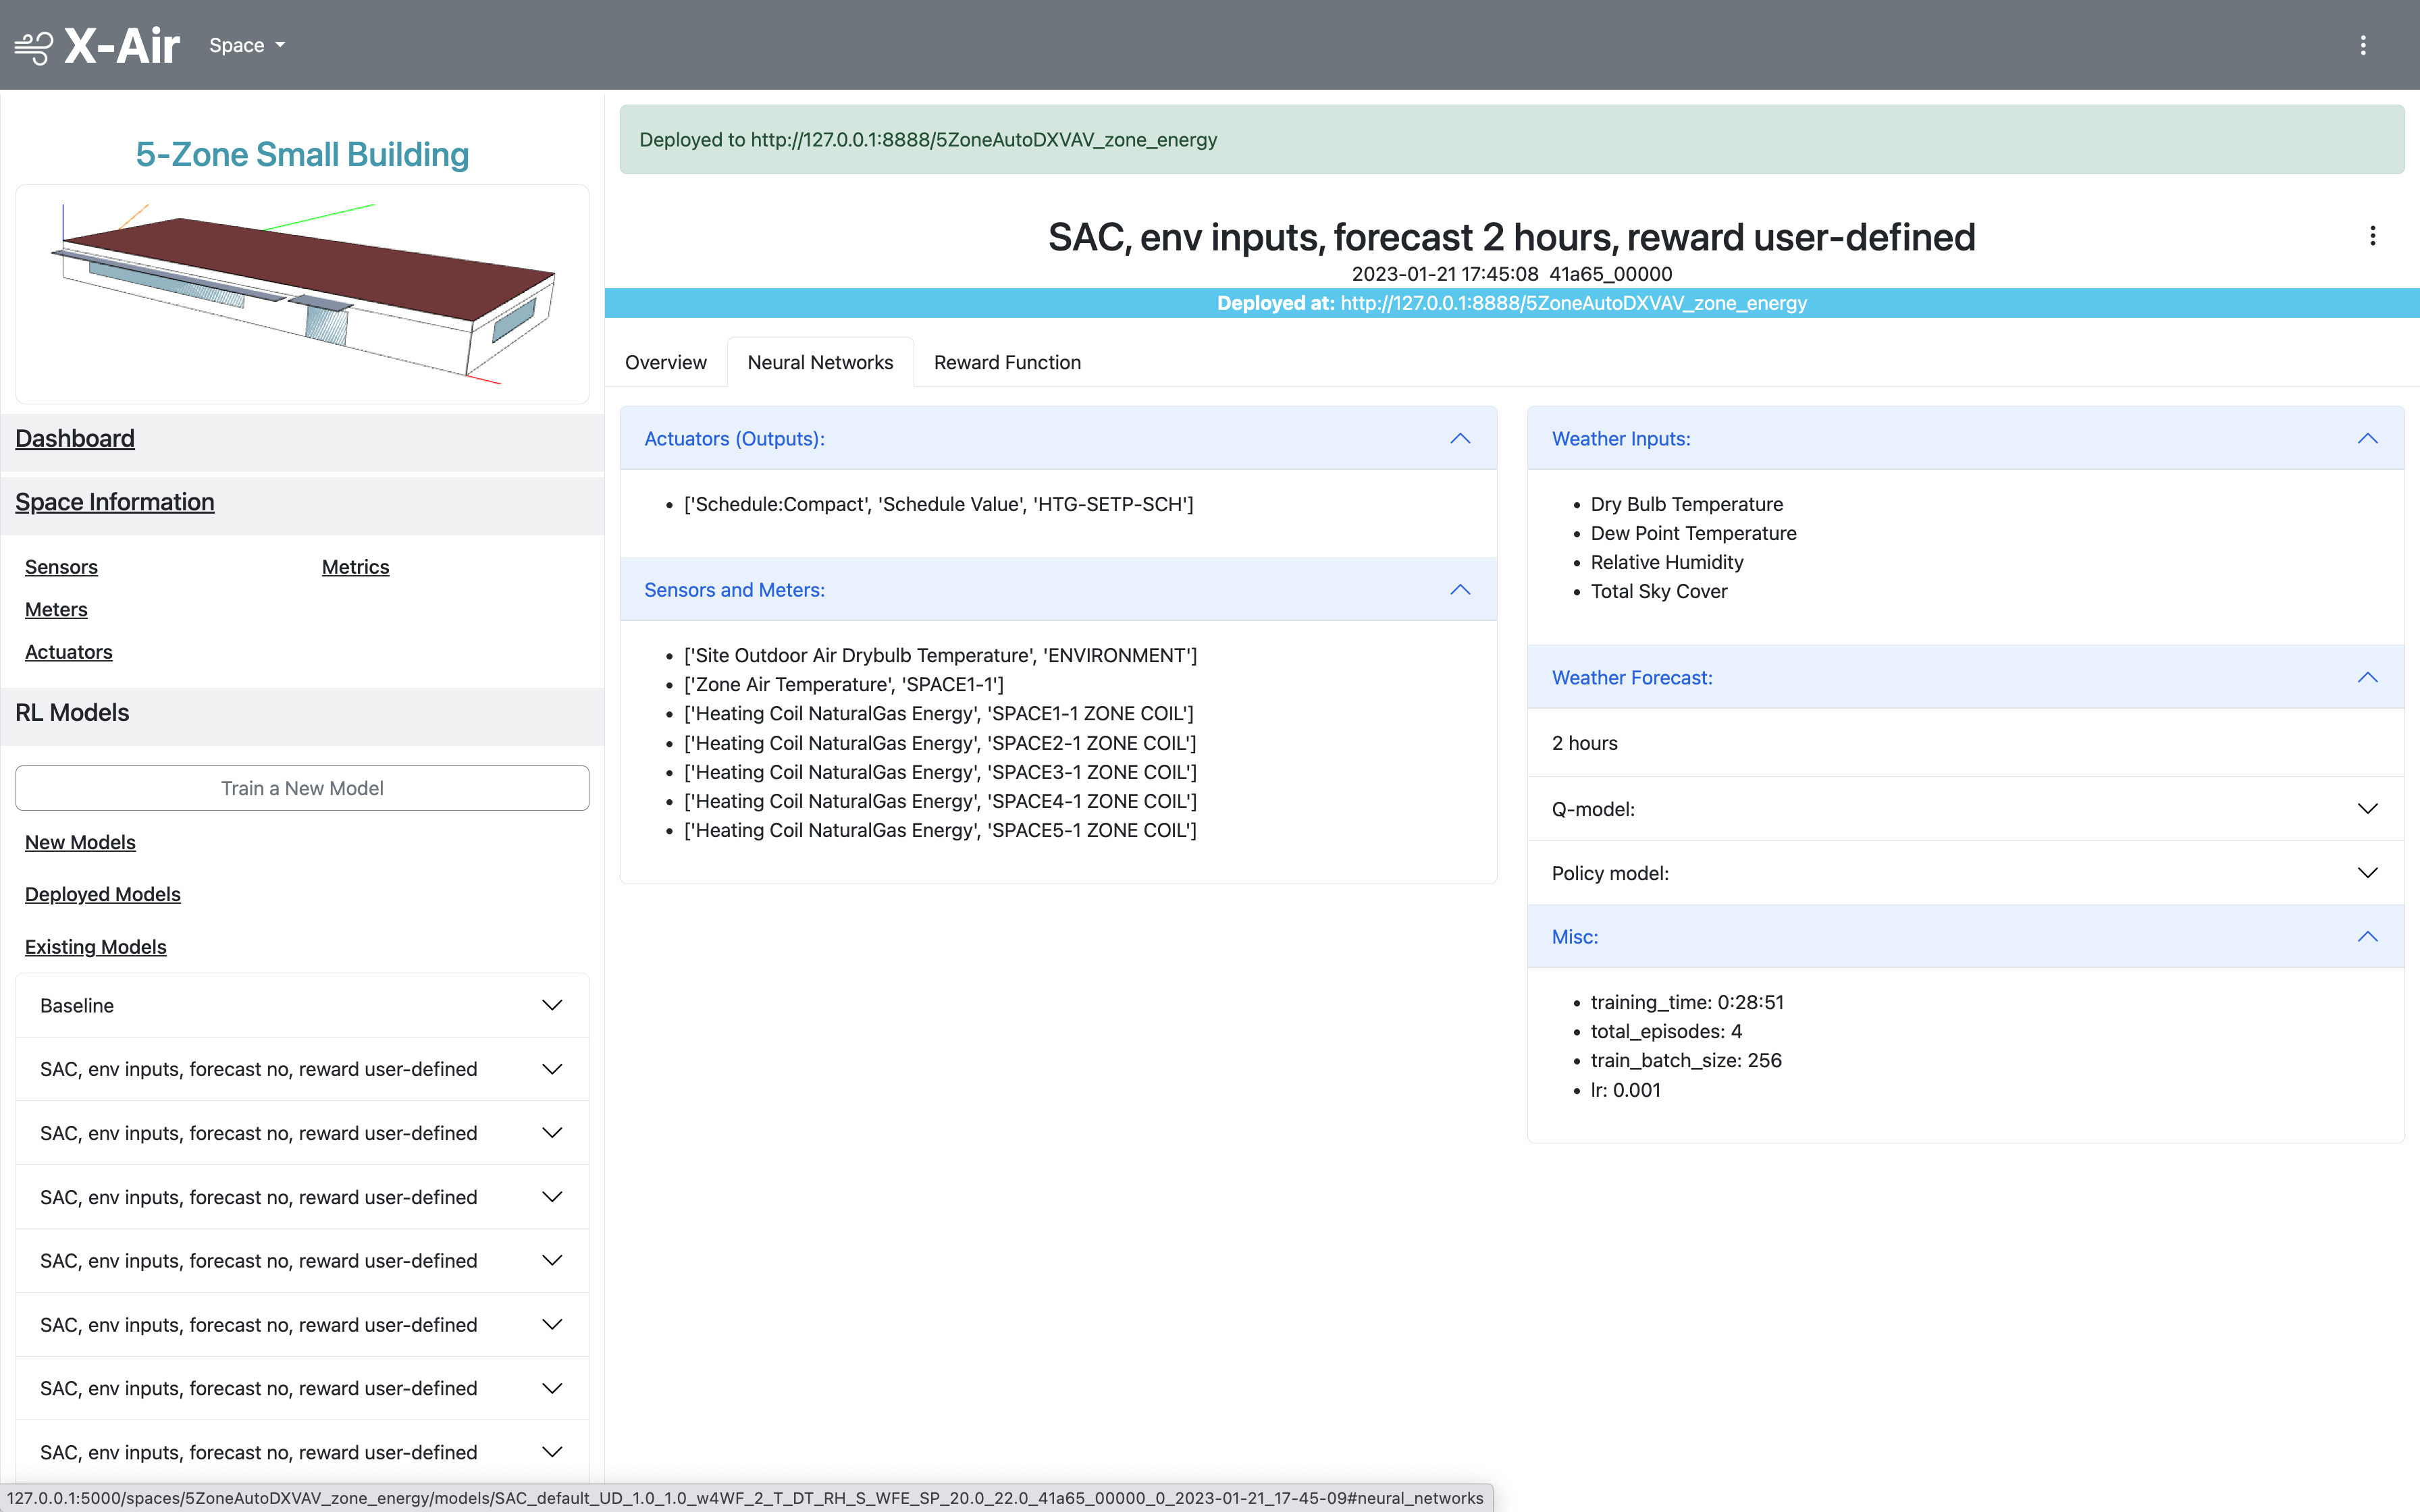
Task: Click the green Deployed to notification banner
Action: click(1512, 139)
